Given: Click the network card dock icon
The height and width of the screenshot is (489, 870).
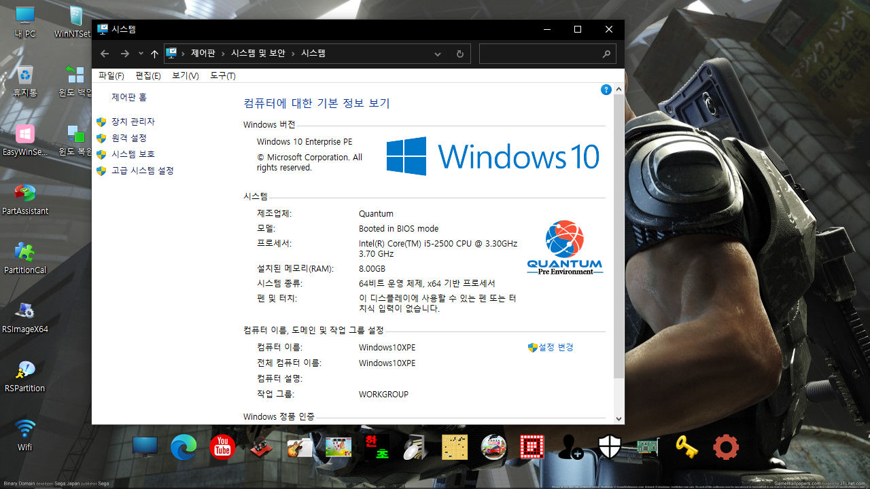Looking at the screenshot, I should pos(648,447).
